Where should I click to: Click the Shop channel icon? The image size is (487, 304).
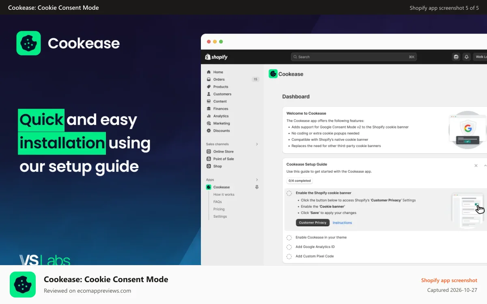coord(209,166)
